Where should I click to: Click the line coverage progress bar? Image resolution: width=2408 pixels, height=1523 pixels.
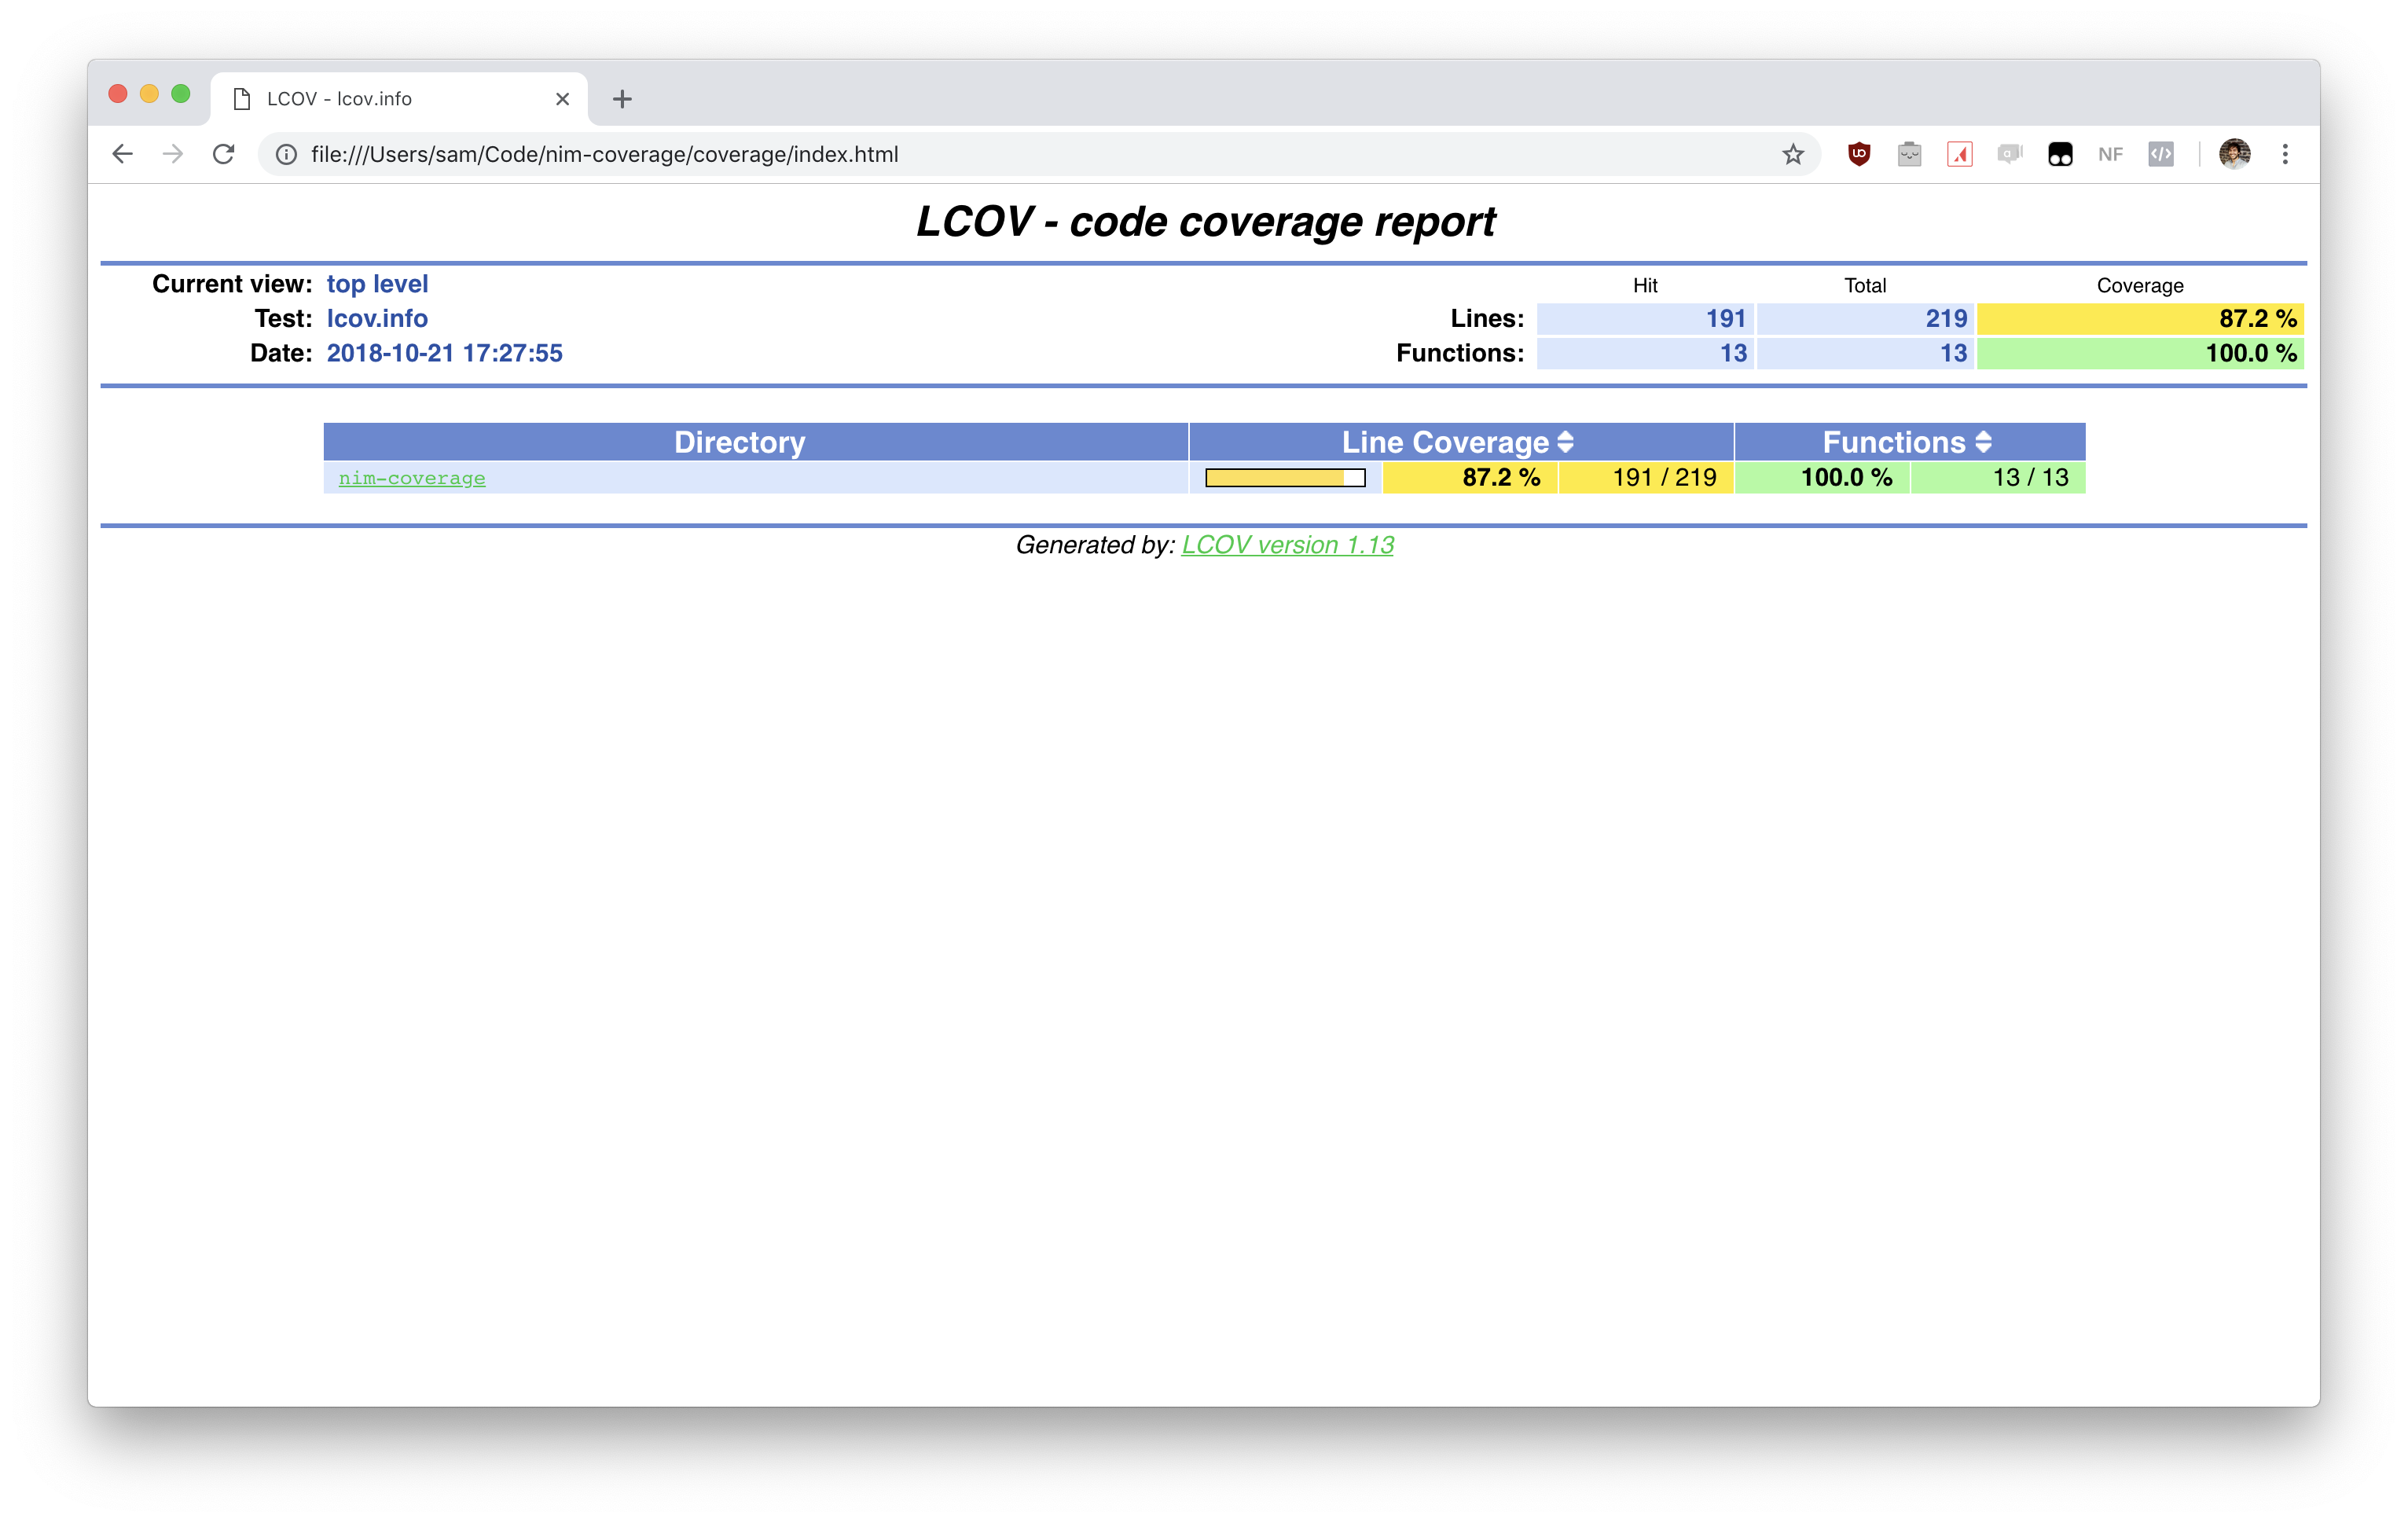(x=1285, y=478)
